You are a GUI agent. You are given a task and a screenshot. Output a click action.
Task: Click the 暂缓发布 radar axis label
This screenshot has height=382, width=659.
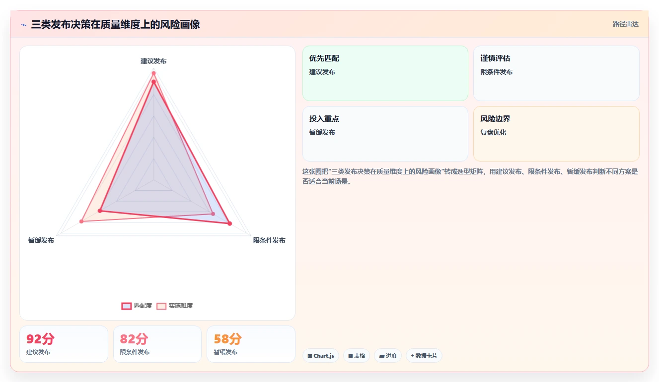[41, 240]
